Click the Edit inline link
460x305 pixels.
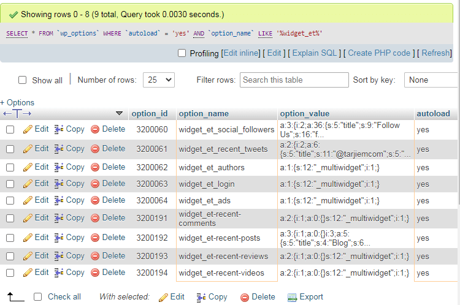pyautogui.click(x=242, y=53)
